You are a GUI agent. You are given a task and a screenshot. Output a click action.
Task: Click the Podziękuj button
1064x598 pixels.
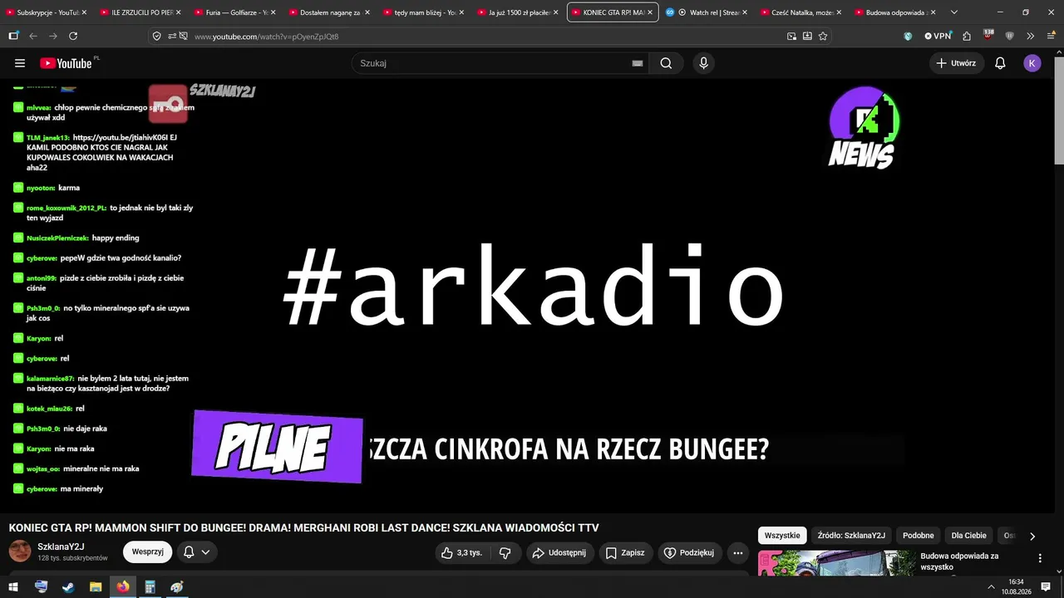690,553
